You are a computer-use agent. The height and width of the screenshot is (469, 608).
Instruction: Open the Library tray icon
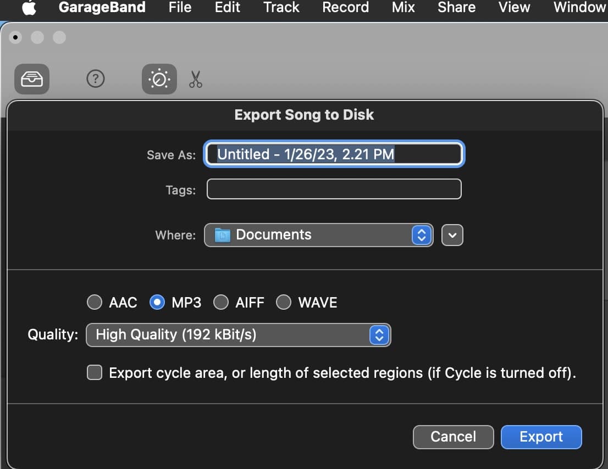pyautogui.click(x=32, y=79)
